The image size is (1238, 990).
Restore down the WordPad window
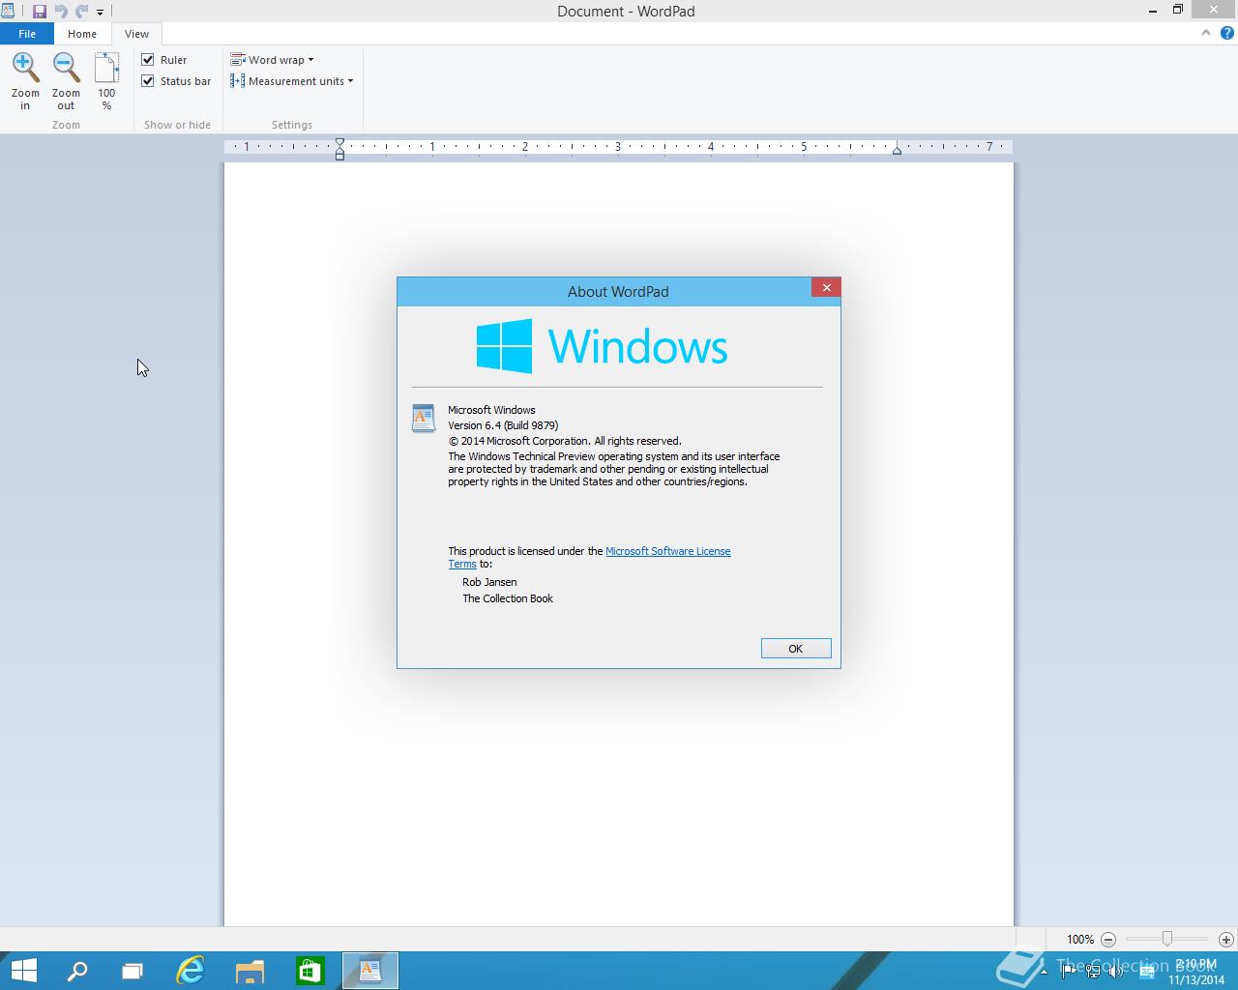point(1178,10)
